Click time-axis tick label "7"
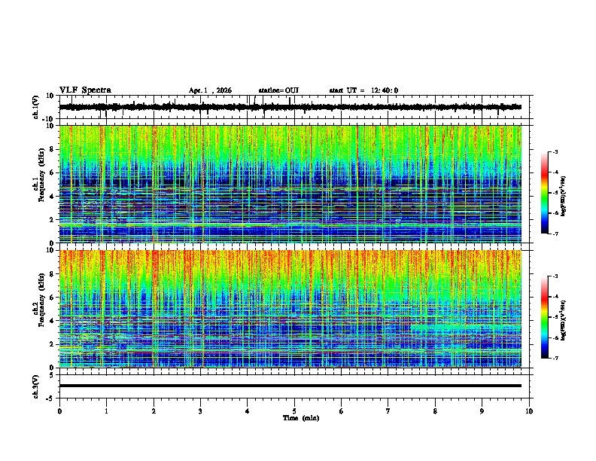The image size is (596, 461). click(x=388, y=411)
